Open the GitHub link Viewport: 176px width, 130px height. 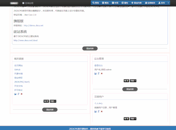click(x=17, y=70)
